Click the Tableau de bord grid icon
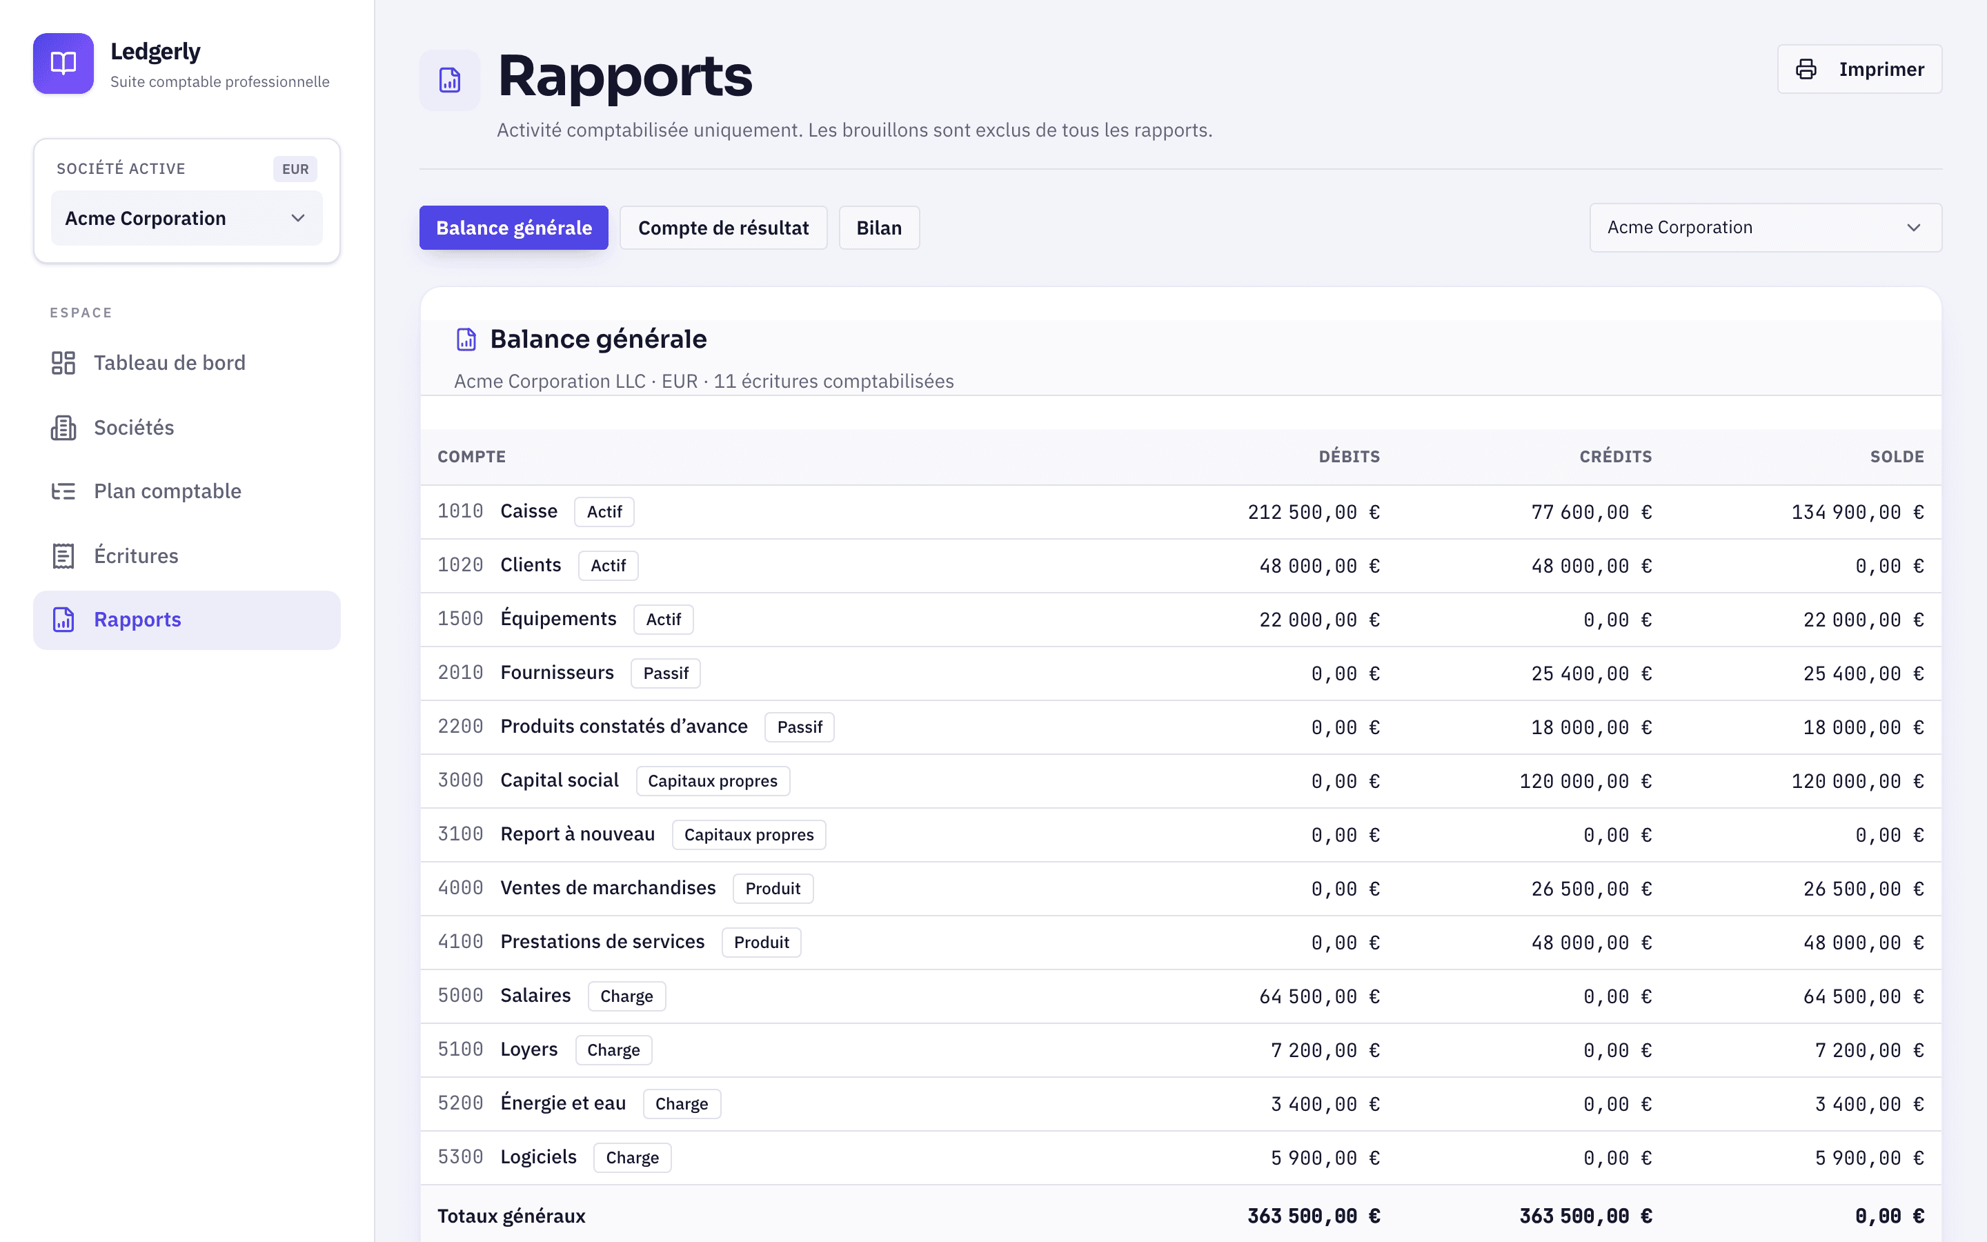This screenshot has height=1242, width=1987. 63,363
